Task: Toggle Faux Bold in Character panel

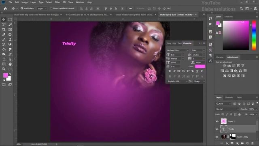Action: (x=170, y=71)
